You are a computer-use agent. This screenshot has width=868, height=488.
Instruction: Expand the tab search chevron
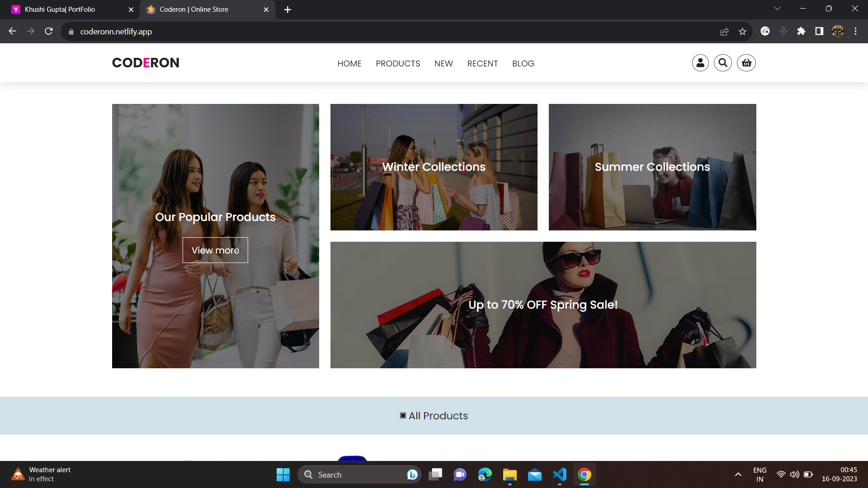coord(777,9)
